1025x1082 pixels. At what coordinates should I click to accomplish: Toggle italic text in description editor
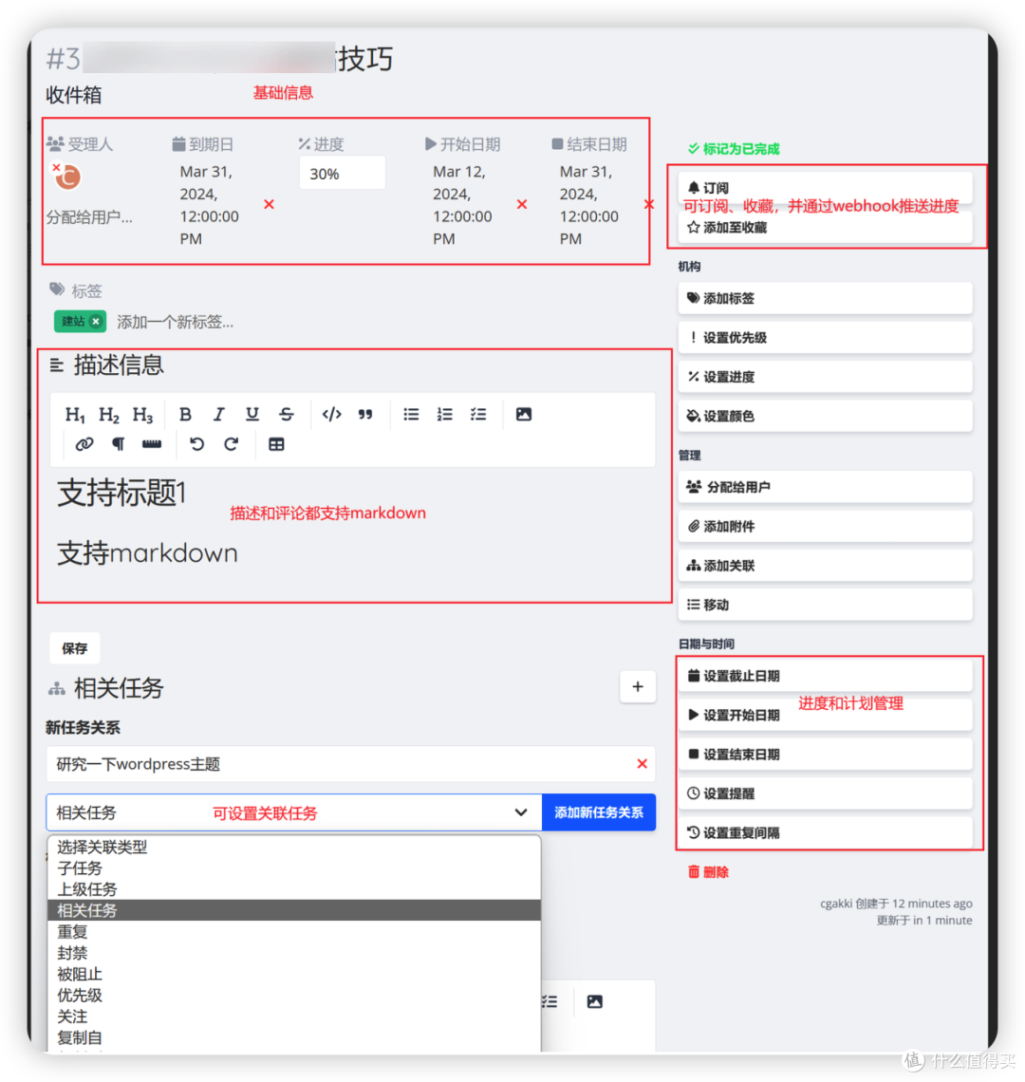219,414
